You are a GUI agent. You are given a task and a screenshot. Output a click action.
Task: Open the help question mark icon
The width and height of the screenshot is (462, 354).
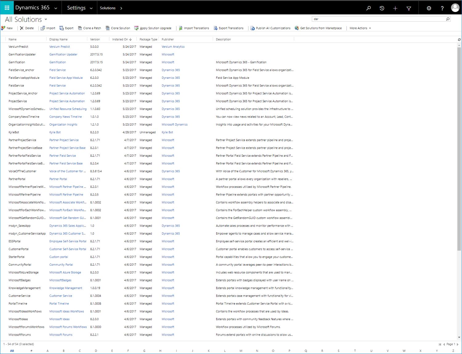442,8
